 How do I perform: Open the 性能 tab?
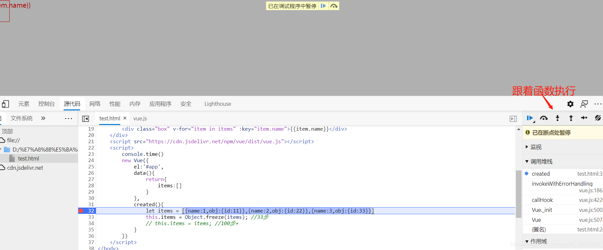coord(115,104)
